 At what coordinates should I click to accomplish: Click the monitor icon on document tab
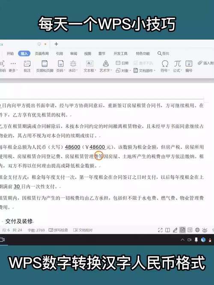pos(39,44)
